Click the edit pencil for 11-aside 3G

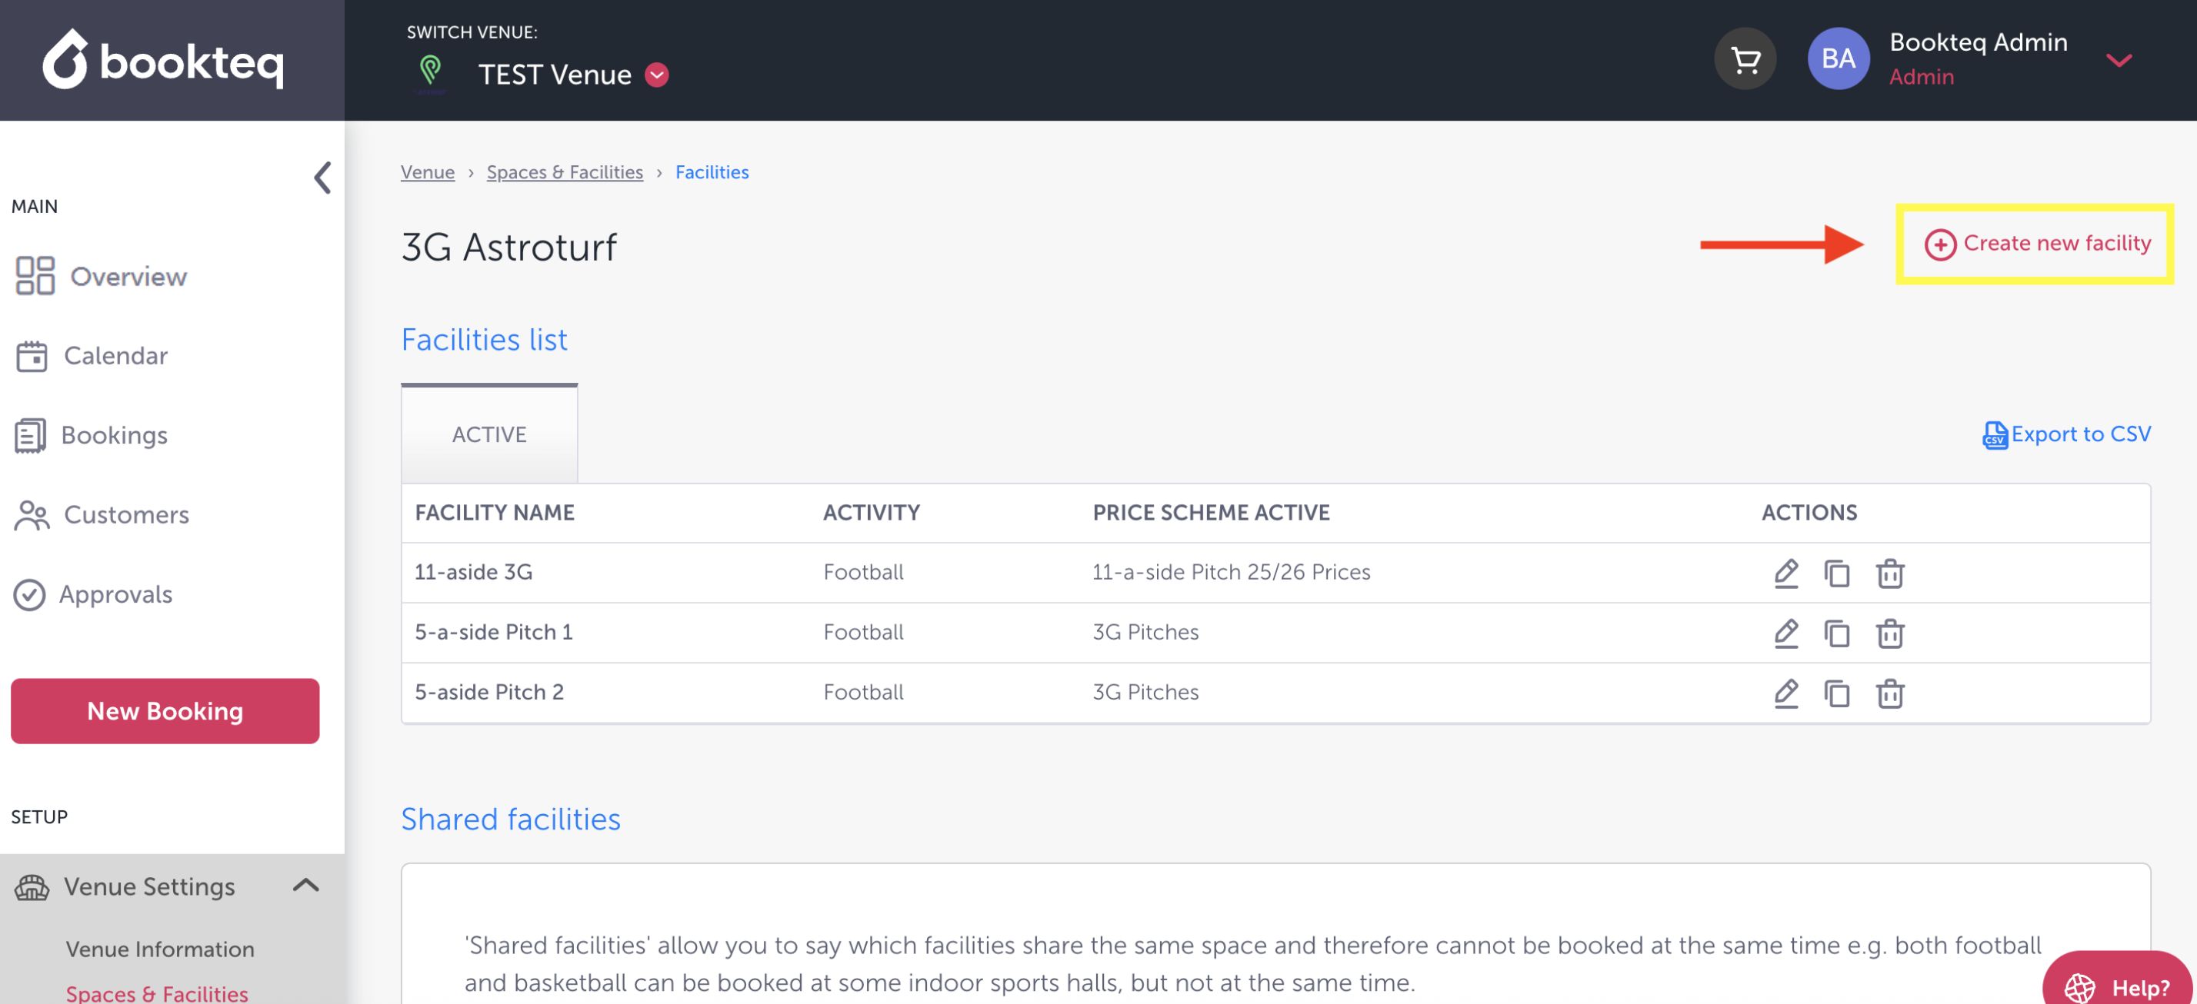[x=1786, y=573]
